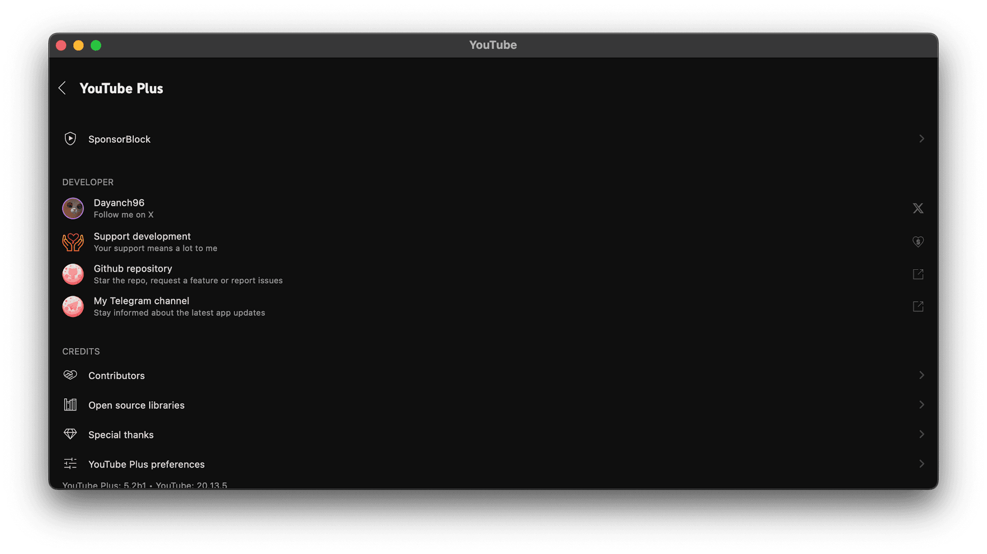Viewport: 987px width, 554px height.
Task: Expand the Open source libraries chevron
Action: 921,405
